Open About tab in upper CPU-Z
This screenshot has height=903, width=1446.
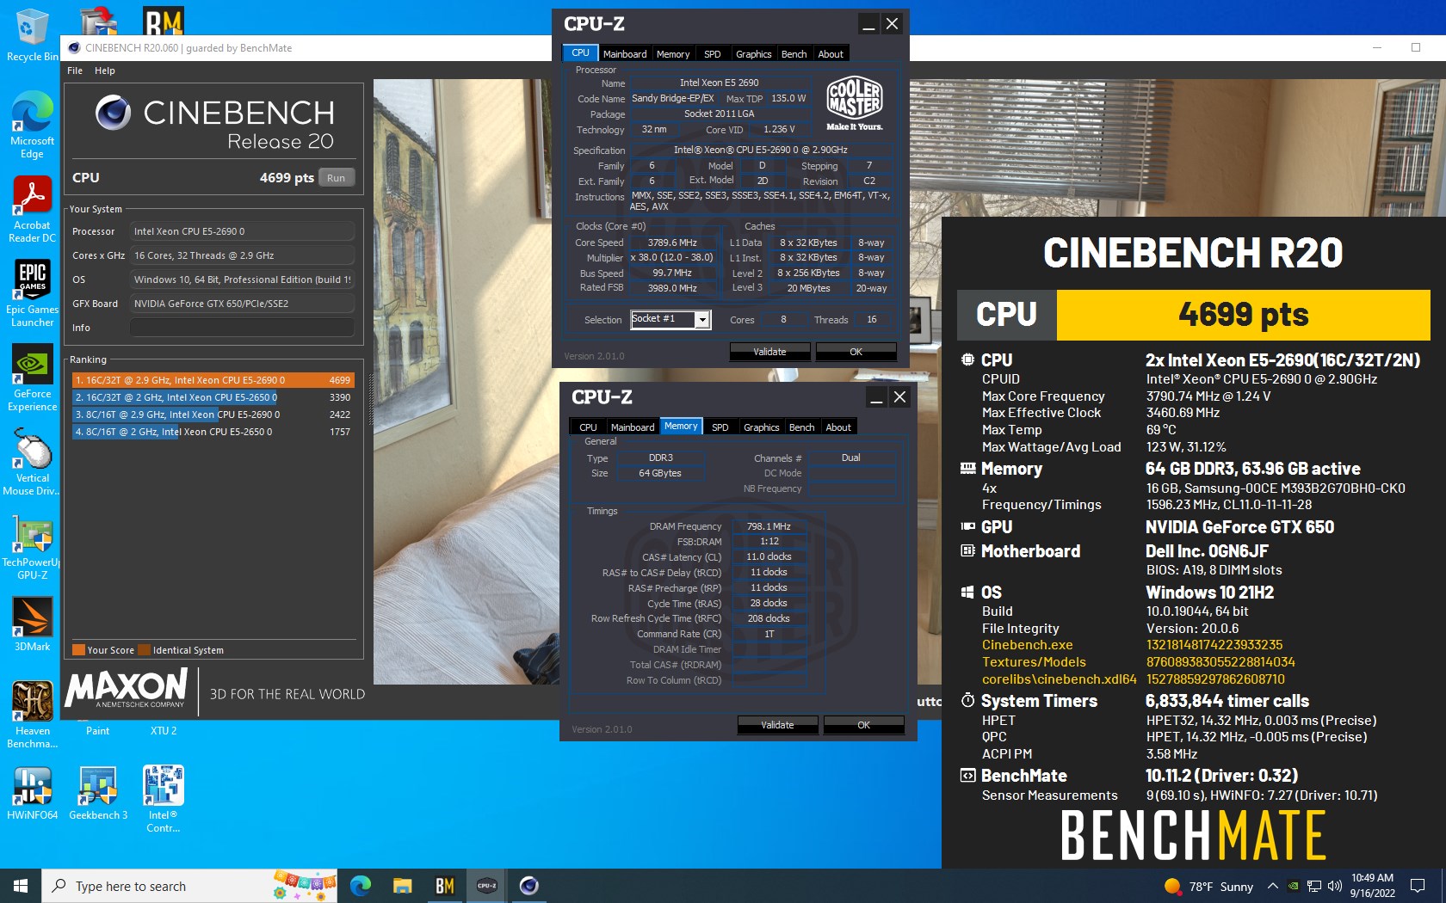tap(831, 53)
